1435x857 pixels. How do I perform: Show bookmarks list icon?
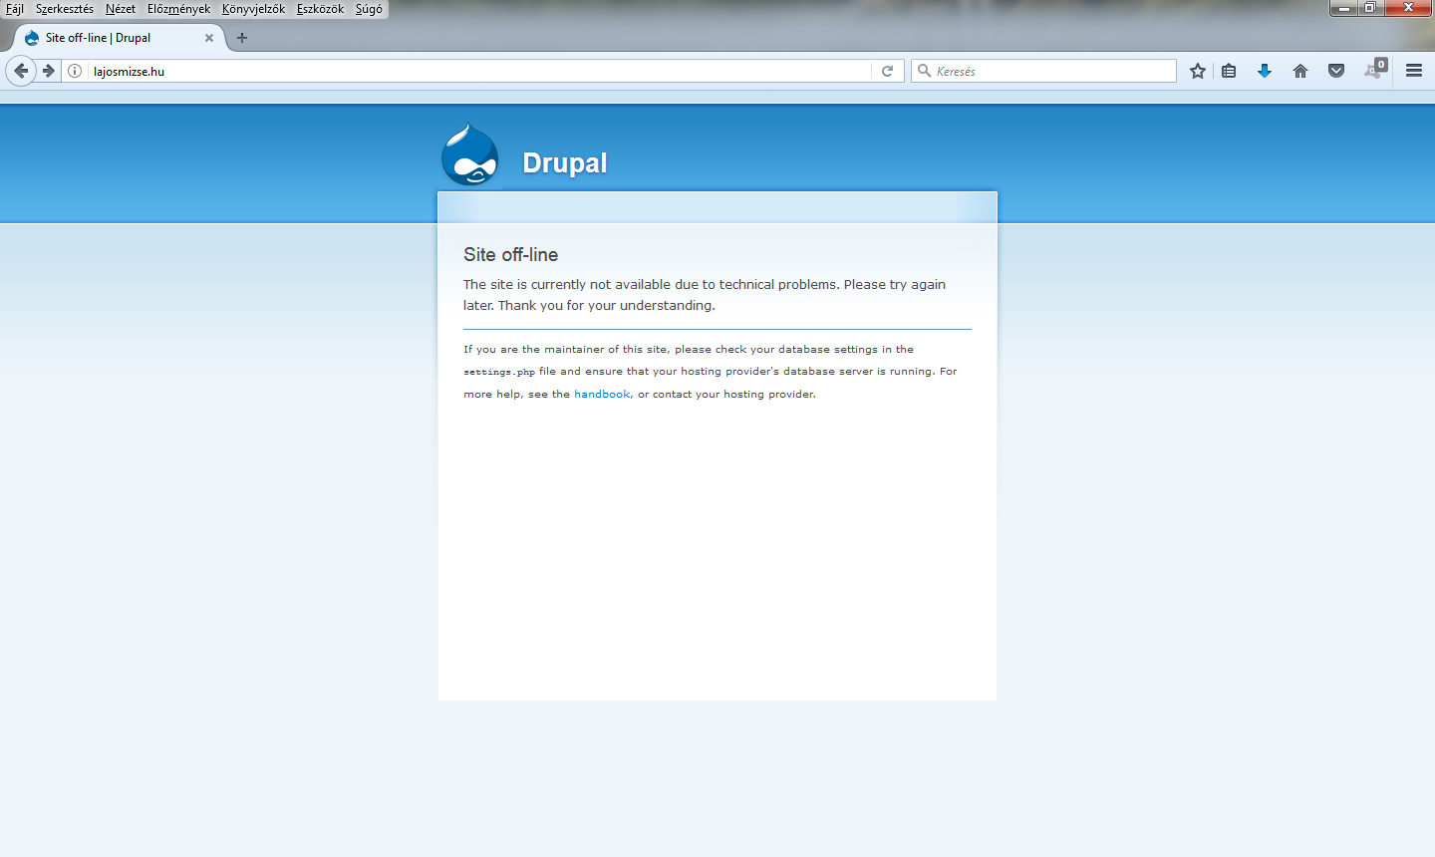pyautogui.click(x=1229, y=71)
